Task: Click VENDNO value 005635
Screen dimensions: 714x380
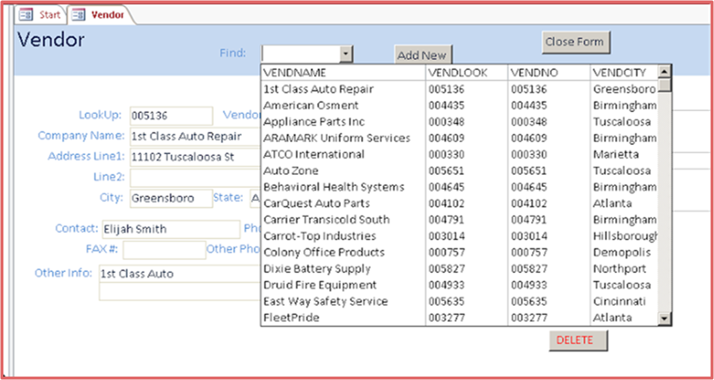Action: [x=529, y=301]
